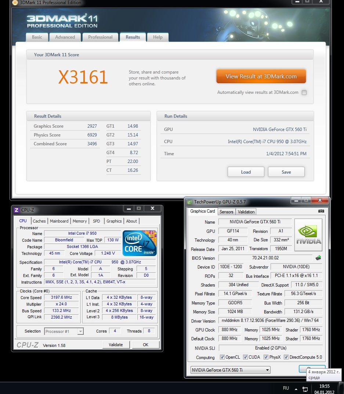Screen dimensions: 344x394
Task: Click the taskbar clock showing 19:55
Action: pyautogui.click(x=324, y=389)
